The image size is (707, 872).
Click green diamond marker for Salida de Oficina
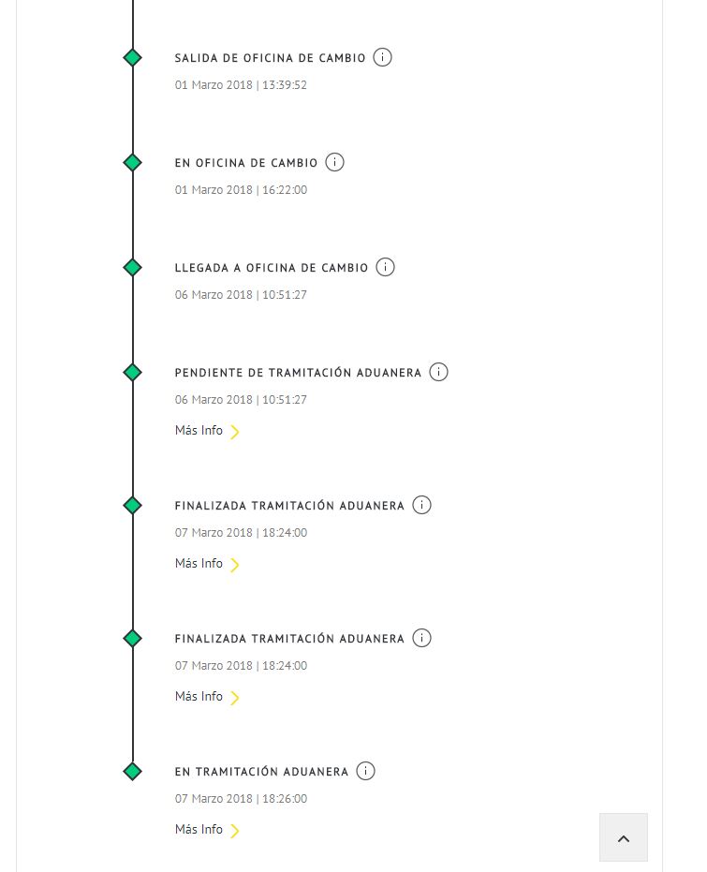133,57
